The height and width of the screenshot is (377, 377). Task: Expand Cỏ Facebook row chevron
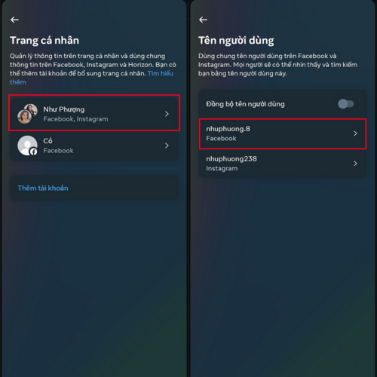pyautogui.click(x=167, y=146)
